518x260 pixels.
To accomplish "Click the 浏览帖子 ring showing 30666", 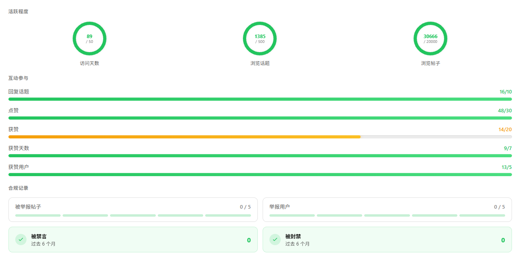I will click(430, 39).
